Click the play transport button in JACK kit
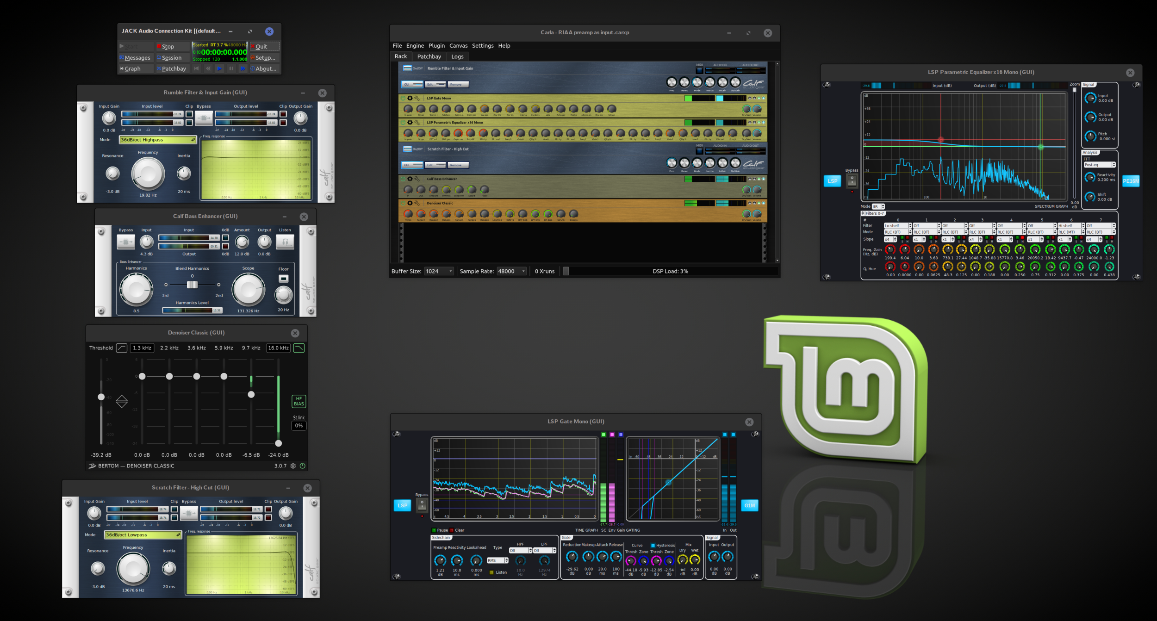This screenshot has width=1157, height=621. [219, 68]
